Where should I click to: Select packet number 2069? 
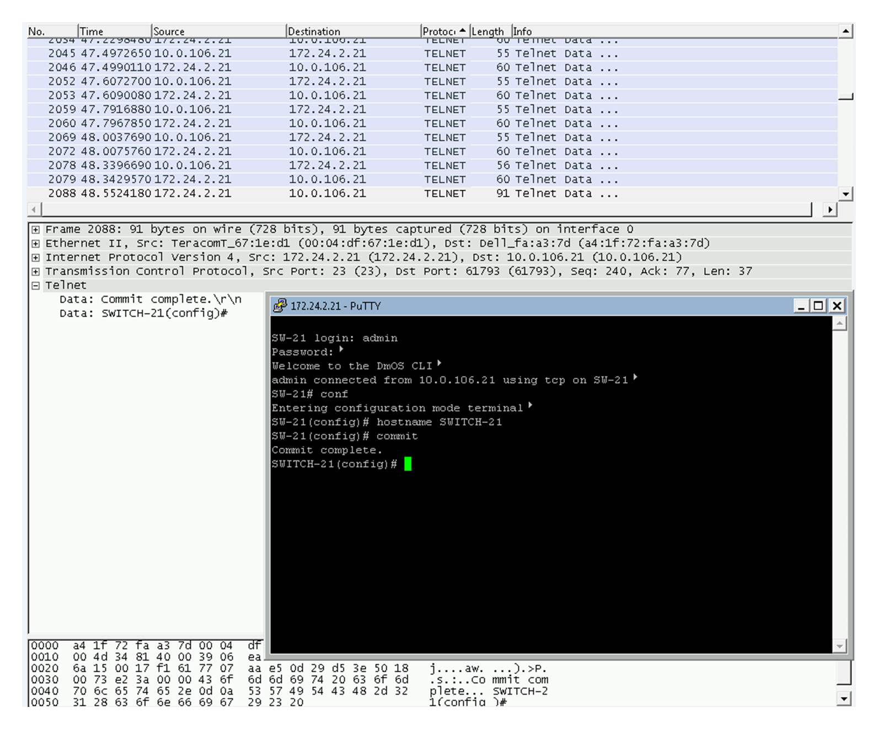pos(432,137)
